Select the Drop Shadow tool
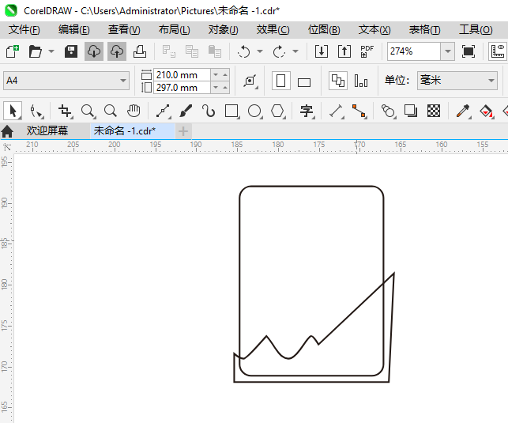 [x=411, y=111]
